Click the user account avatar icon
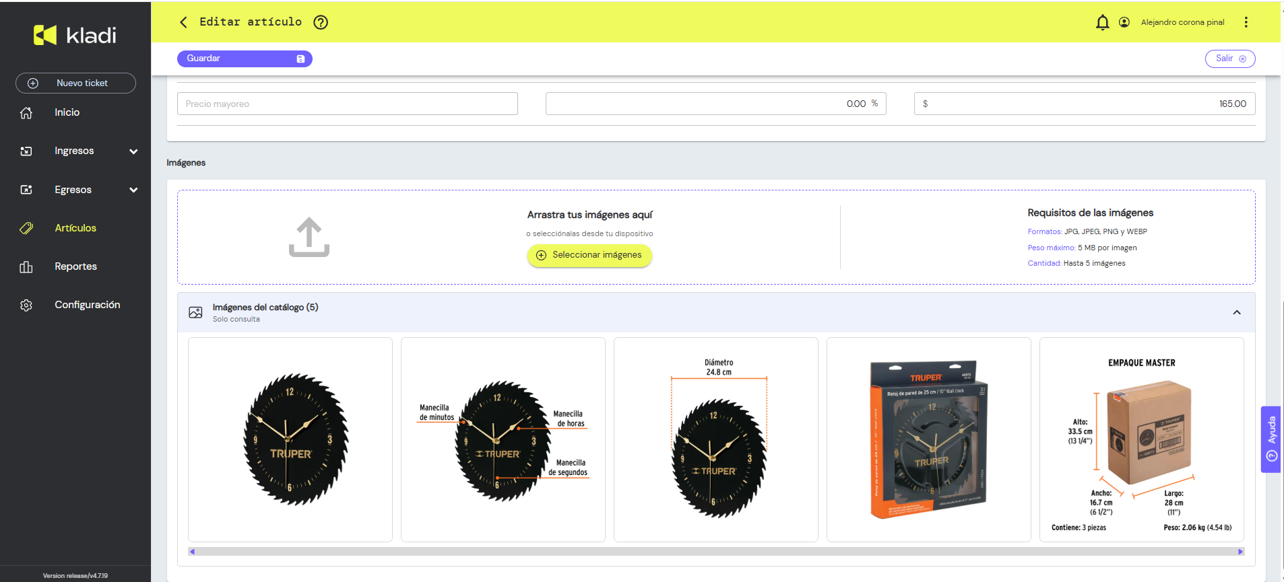The image size is (1284, 582). pos(1124,22)
